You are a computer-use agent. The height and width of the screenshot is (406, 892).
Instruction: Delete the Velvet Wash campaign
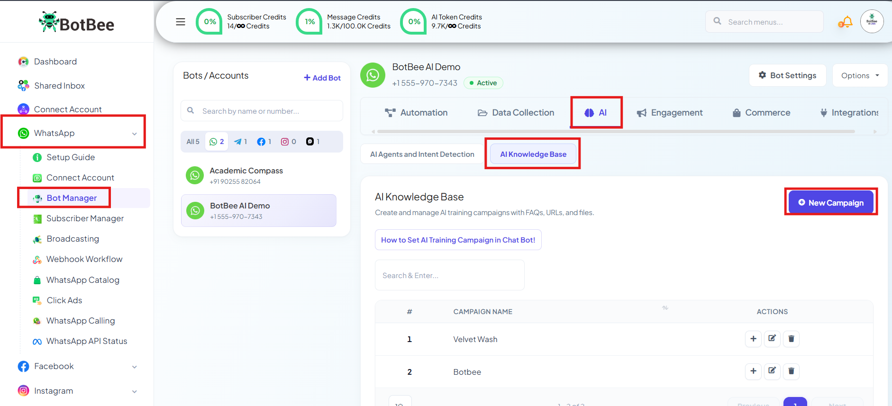click(791, 339)
